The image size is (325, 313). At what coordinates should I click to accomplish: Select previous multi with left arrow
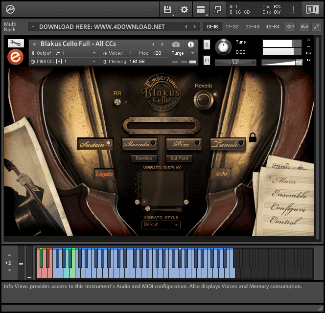pos(186,27)
